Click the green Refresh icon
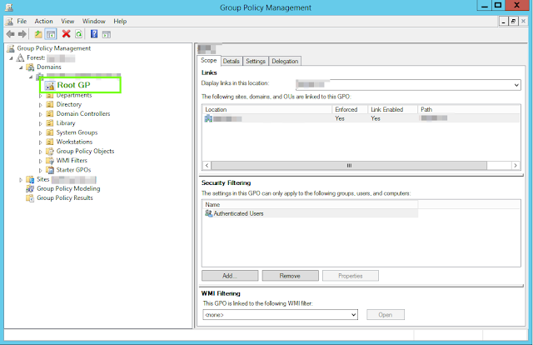The height and width of the screenshot is (345, 533). pyautogui.click(x=78, y=34)
